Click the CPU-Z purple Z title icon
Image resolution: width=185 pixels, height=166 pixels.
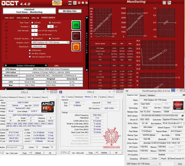coord(61,92)
